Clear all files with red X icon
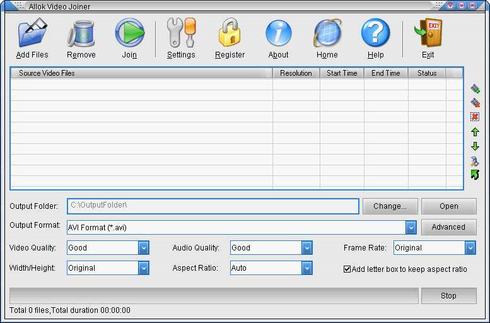 (x=475, y=117)
